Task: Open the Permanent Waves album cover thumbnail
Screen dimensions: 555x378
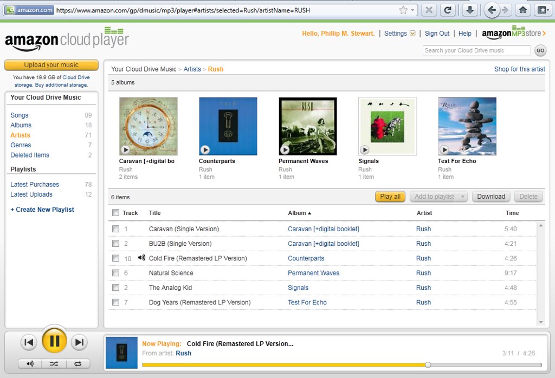Action: (308, 126)
